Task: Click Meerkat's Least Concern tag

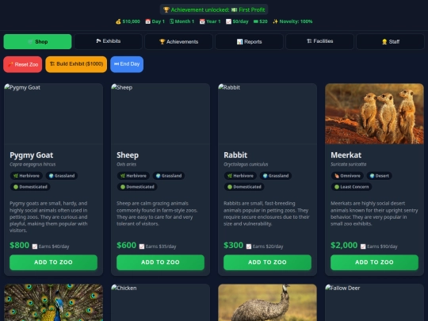Action: coord(352,187)
